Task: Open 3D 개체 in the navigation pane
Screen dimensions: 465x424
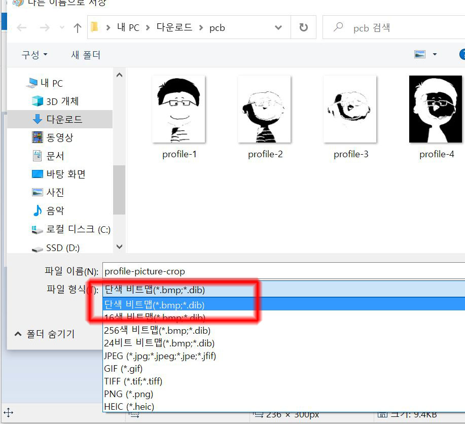Action: 55,101
